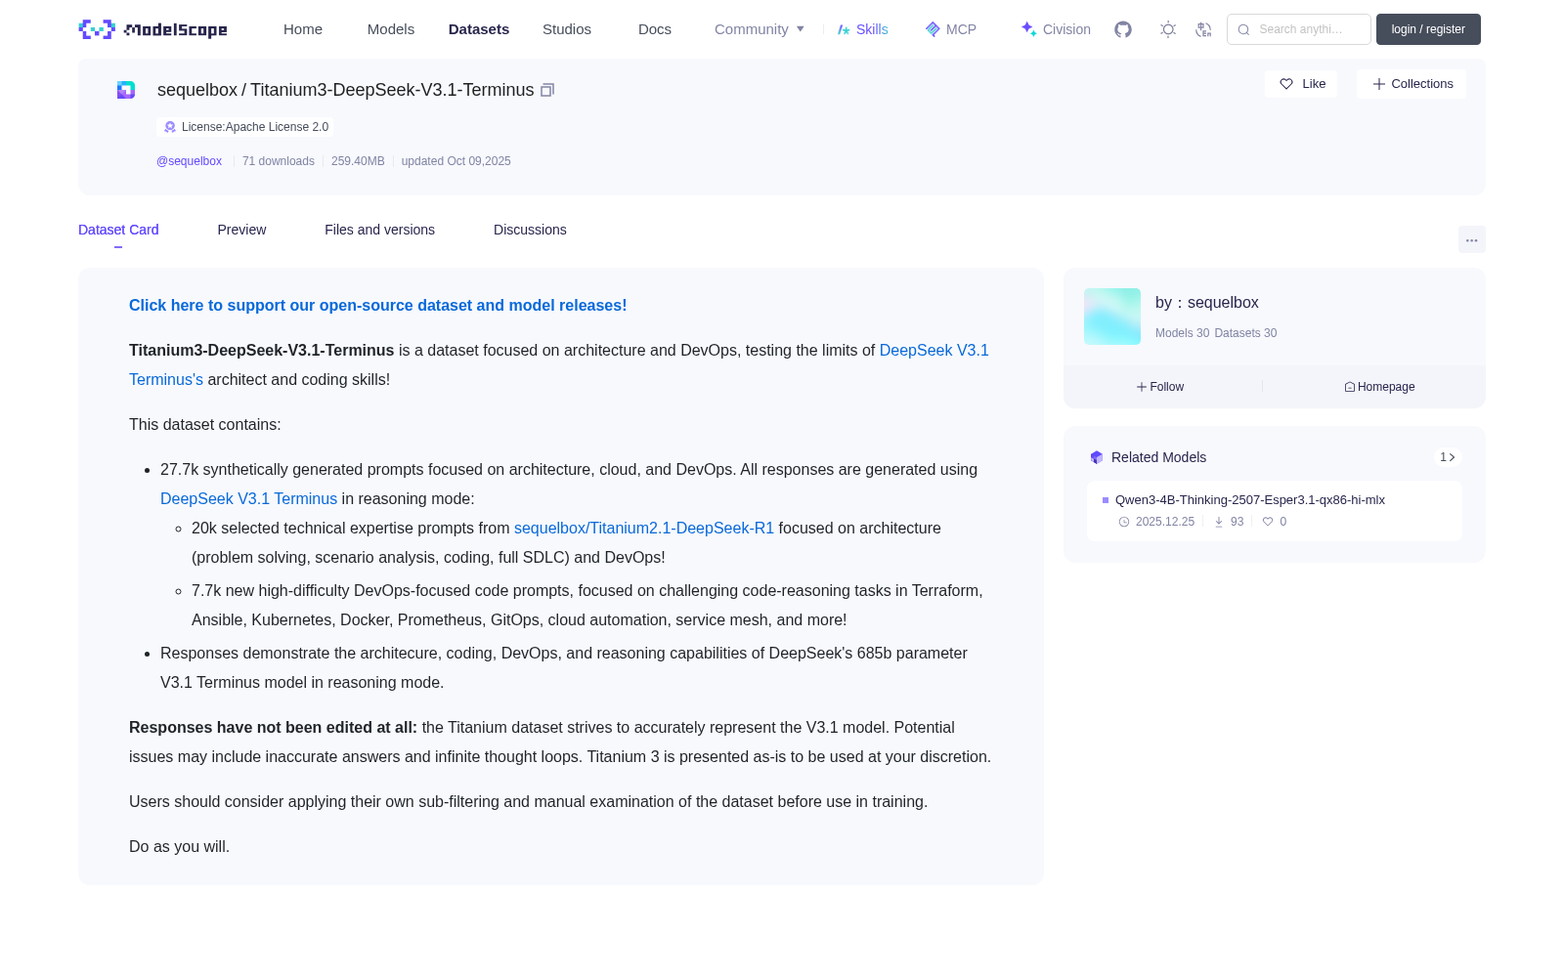Open the GitHub icon link

tap(1123, 29)
